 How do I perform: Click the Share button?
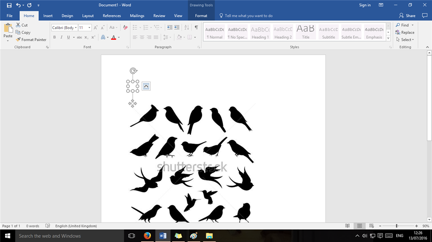tap(407, 16)
